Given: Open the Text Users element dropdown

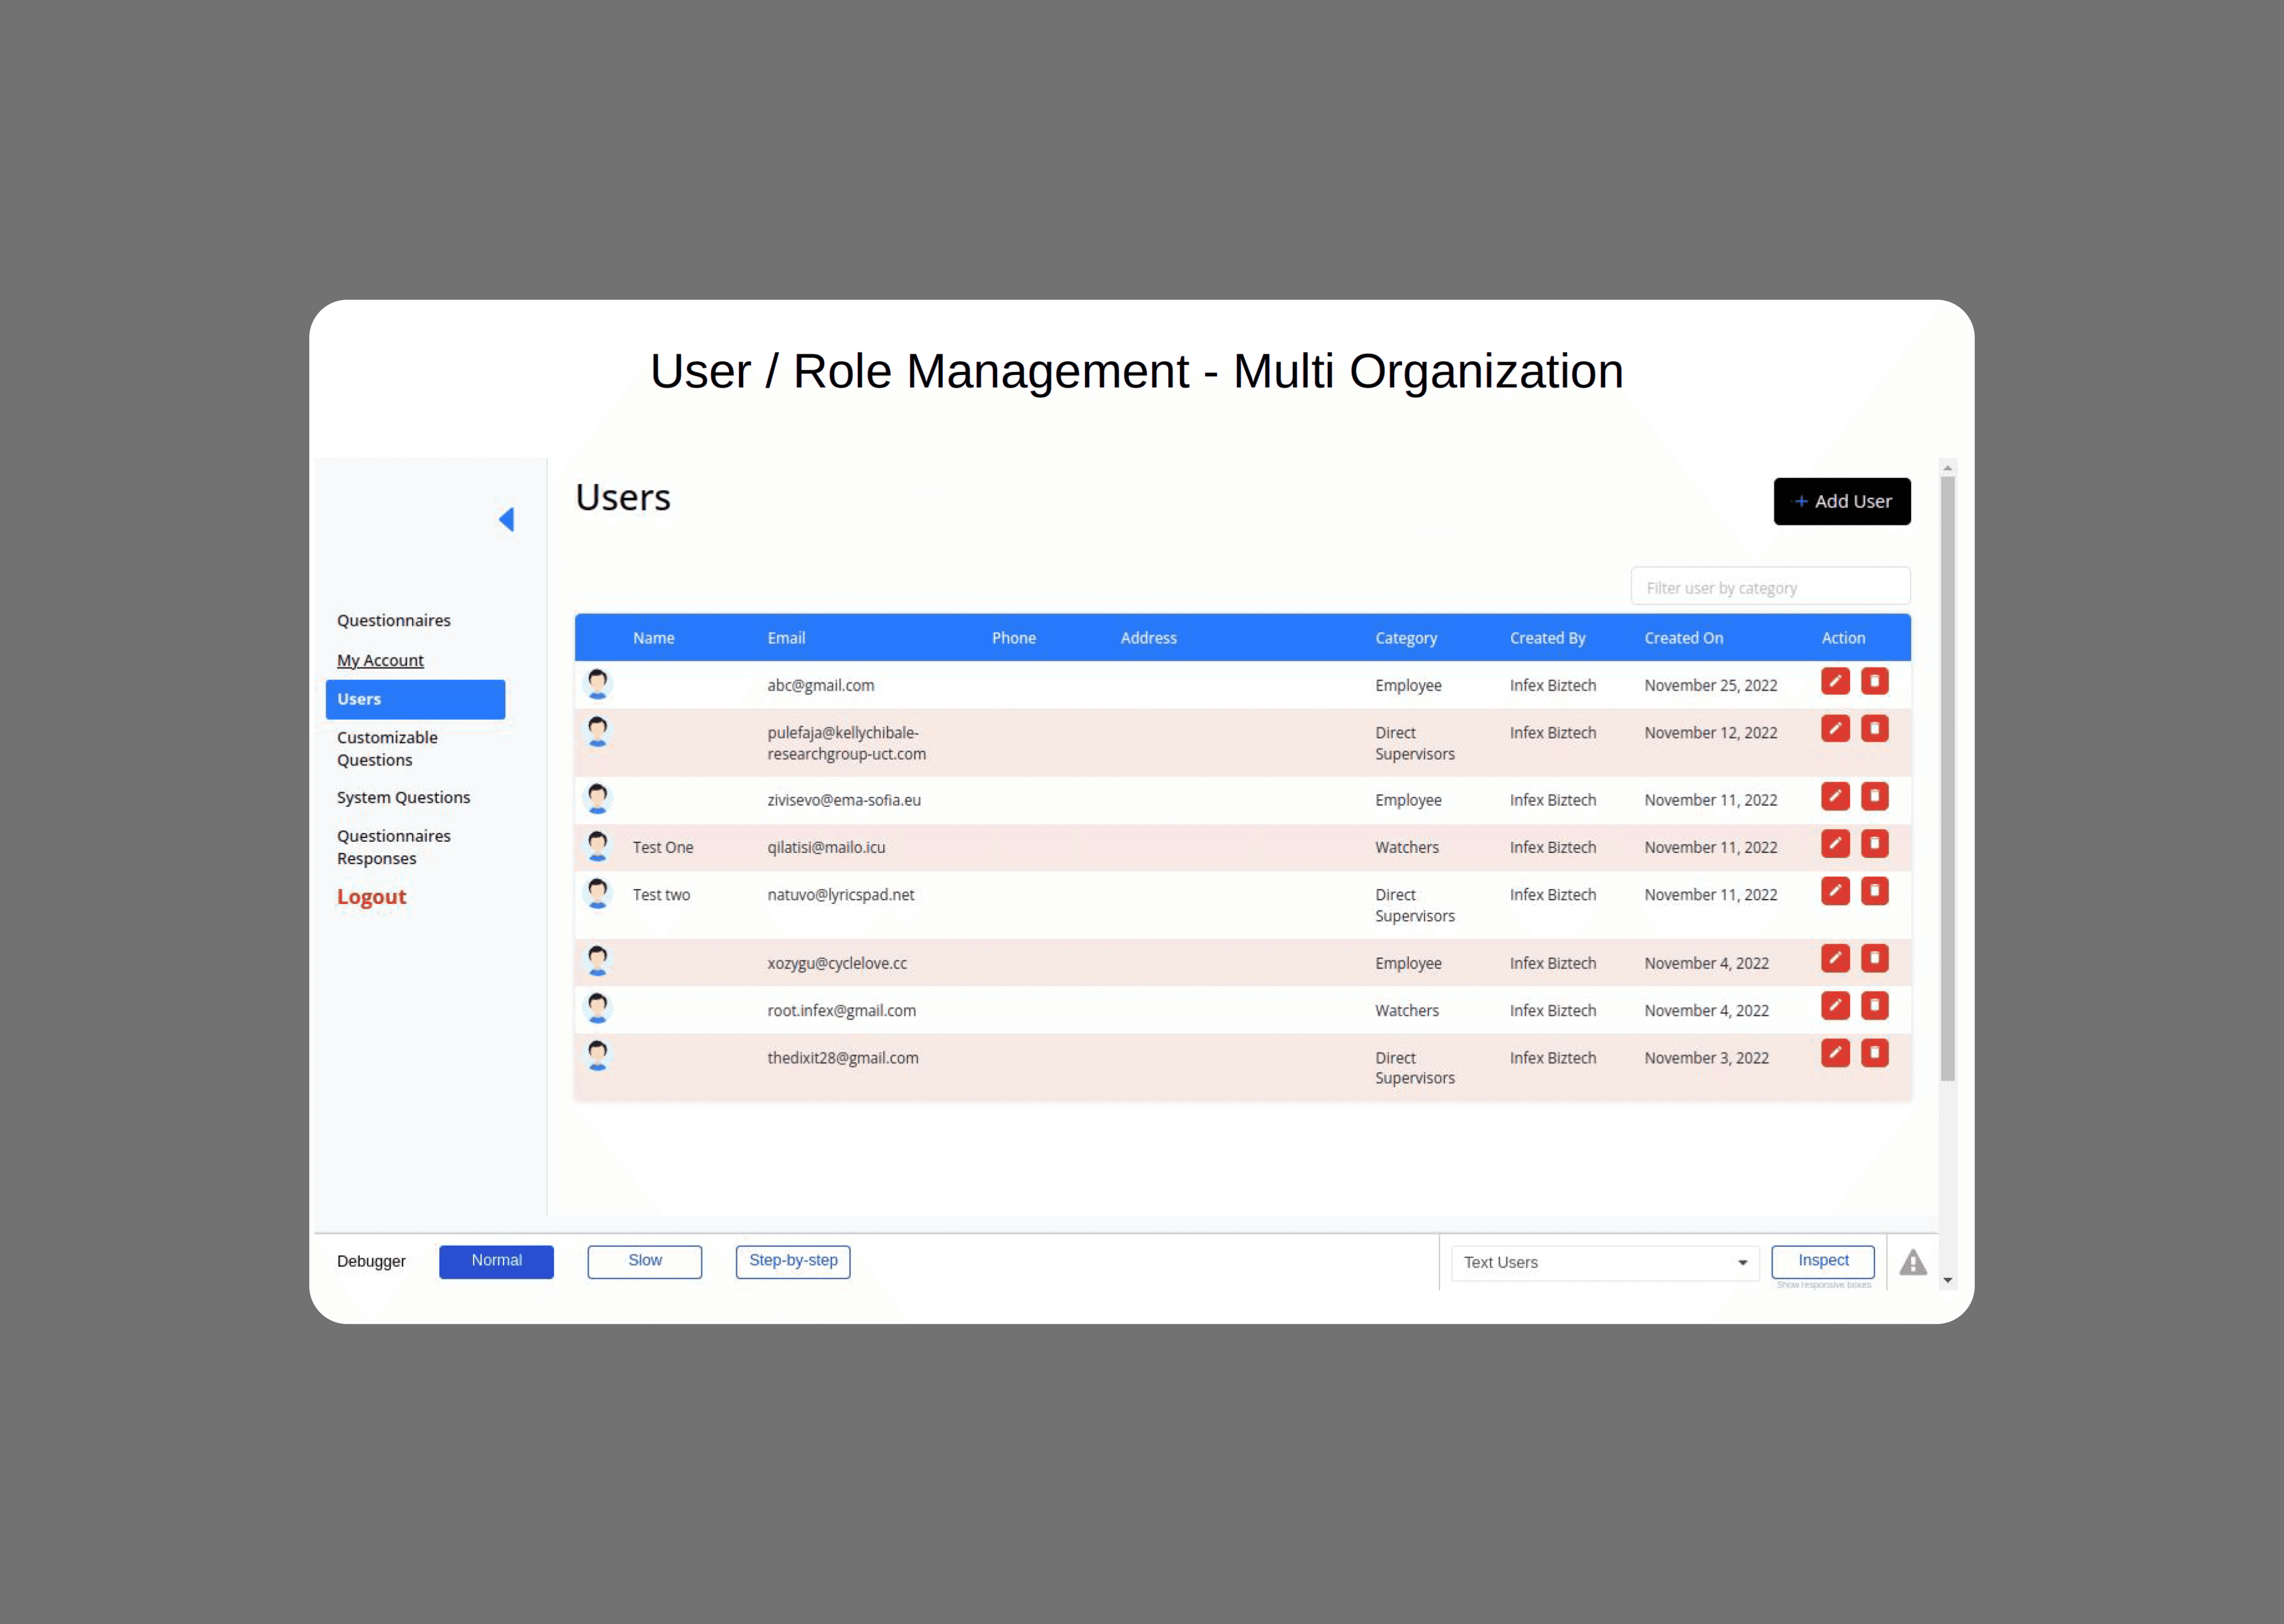Looking at the screenshot, I should pos(1605,1263).
